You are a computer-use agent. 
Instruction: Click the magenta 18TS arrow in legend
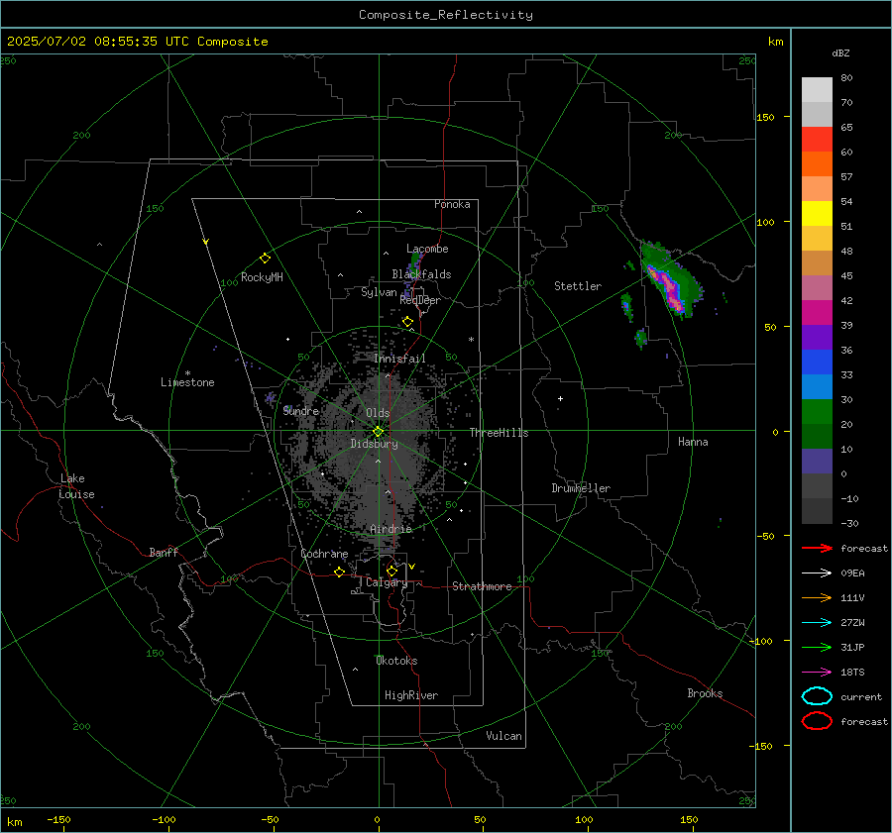(x=817, y=673)
